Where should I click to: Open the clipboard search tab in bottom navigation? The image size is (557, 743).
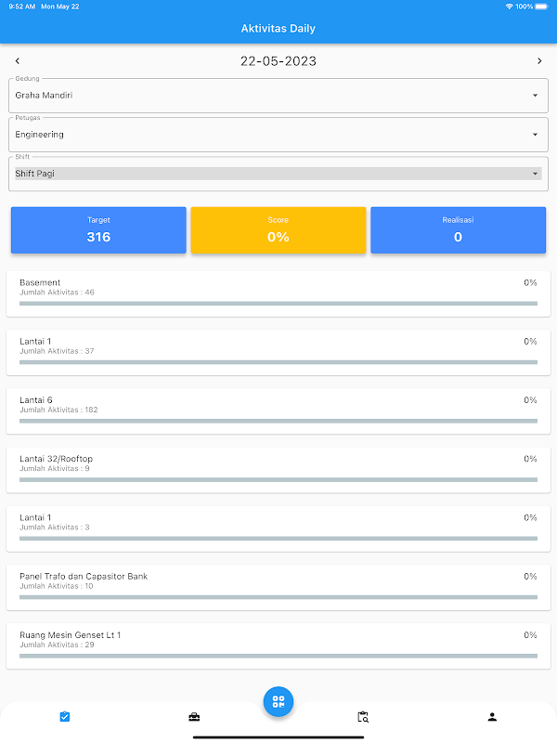[363, 717]
